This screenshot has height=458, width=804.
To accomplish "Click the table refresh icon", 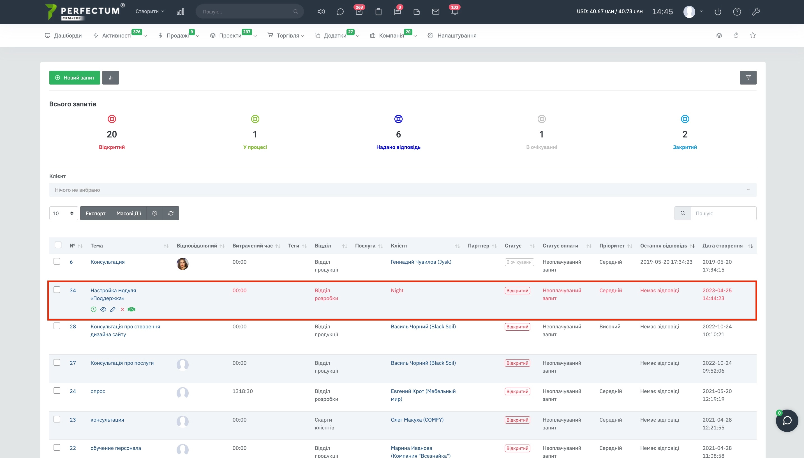I will pyautogui.click(x=171, y=213).
